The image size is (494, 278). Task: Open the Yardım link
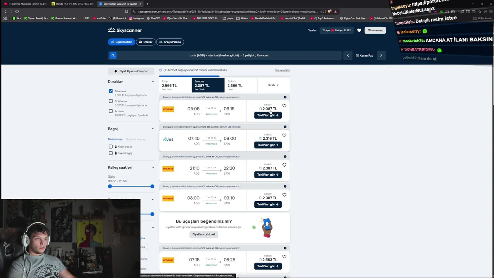click(x=312, y=30)
